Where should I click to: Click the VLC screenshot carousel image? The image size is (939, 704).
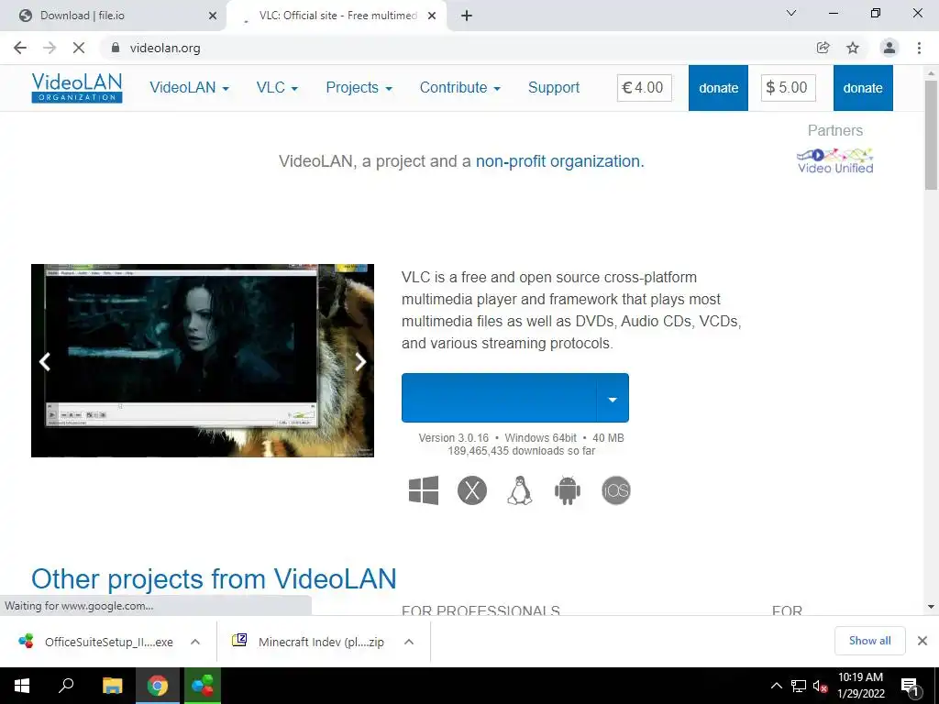[x=203, y=360]
